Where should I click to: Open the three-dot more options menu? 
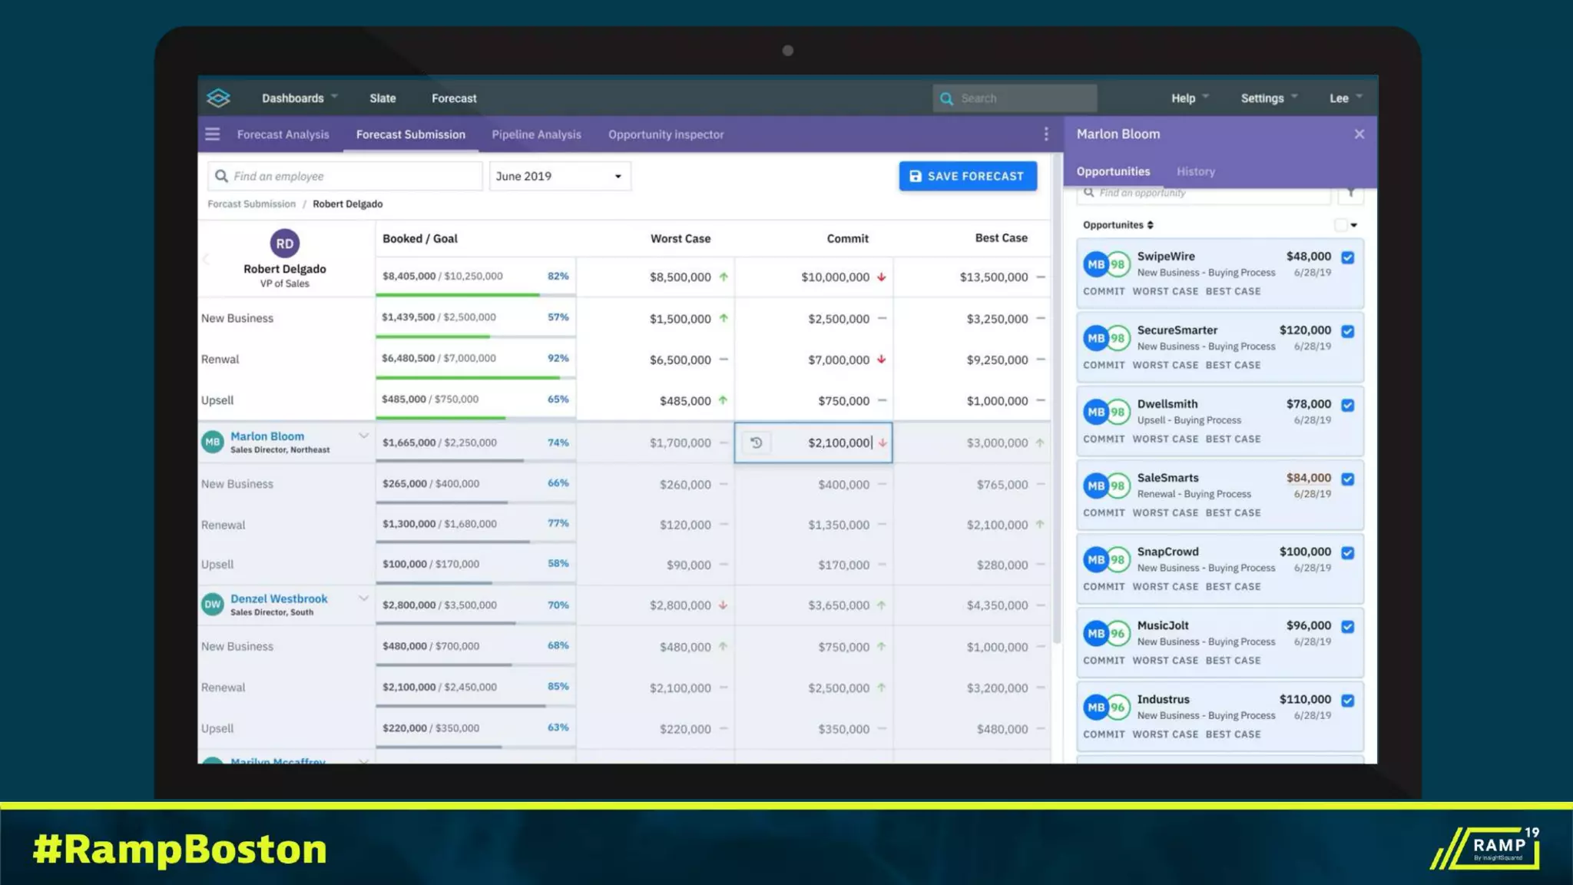point(1046,134)
